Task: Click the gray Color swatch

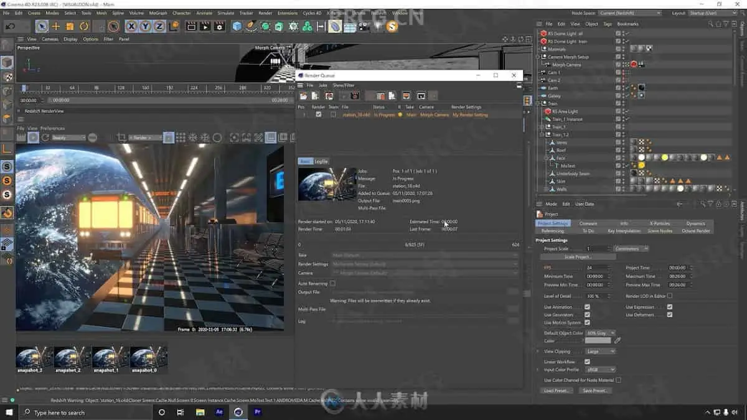Action: tap(598, 340)
